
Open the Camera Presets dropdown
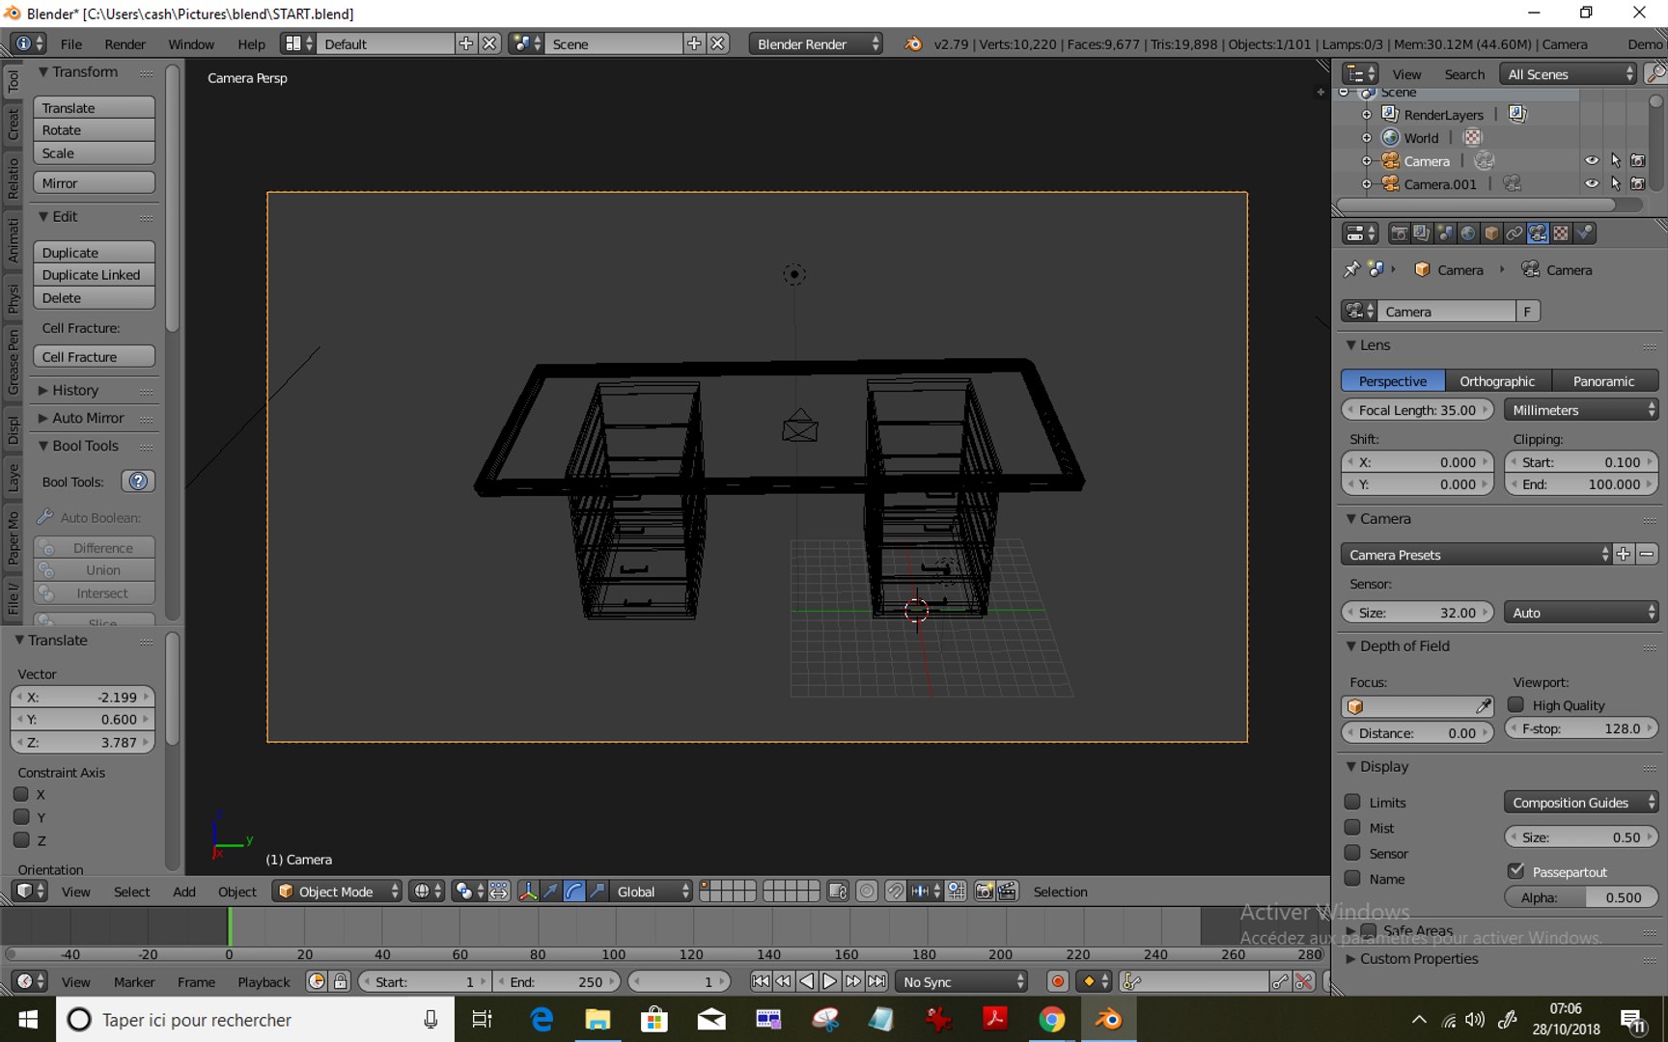[1476, 554]
